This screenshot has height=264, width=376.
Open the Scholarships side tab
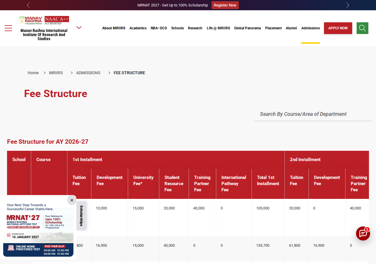(81, 216)
